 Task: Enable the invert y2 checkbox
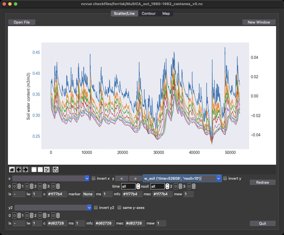tap(96, 208)
